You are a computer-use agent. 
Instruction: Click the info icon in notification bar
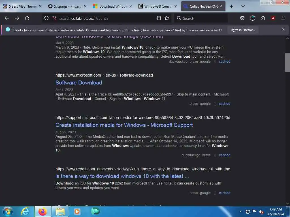8,29
